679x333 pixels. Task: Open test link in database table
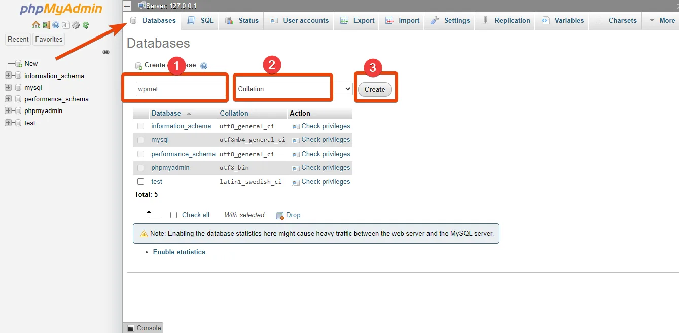tap(157, 182)
